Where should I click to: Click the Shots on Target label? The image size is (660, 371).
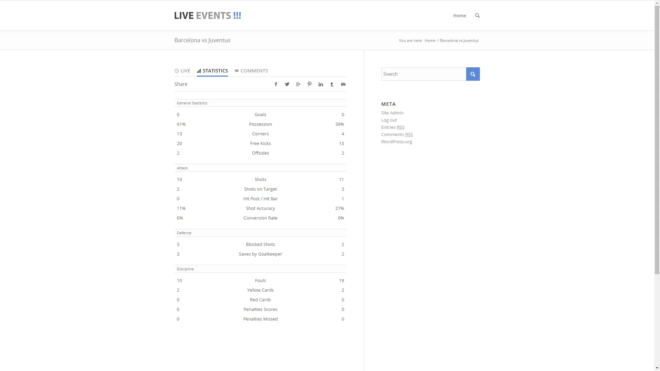260,189
